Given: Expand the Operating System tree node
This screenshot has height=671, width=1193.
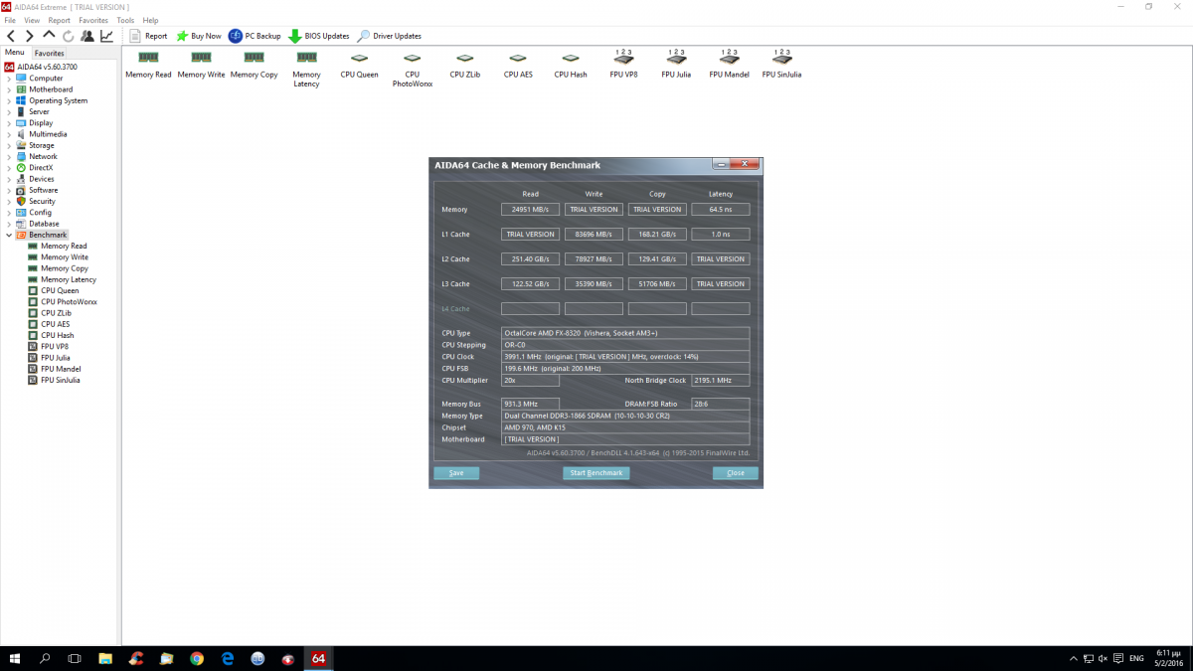Looking at the screenshot, I should [x=9, y=100].
